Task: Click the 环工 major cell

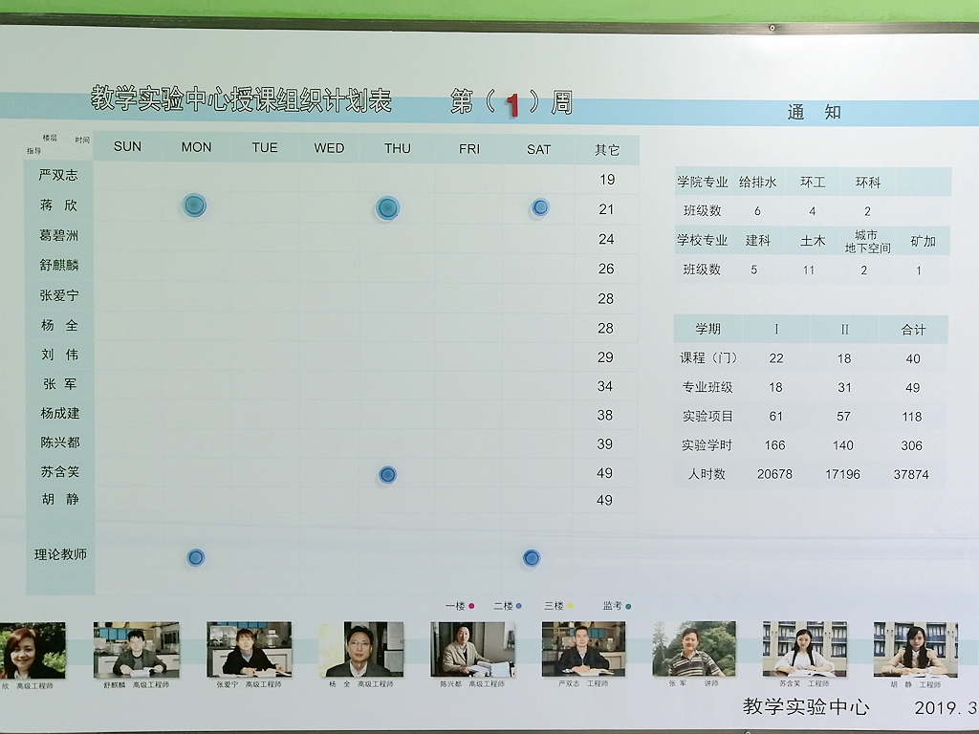Action: (x=813, y=183)
